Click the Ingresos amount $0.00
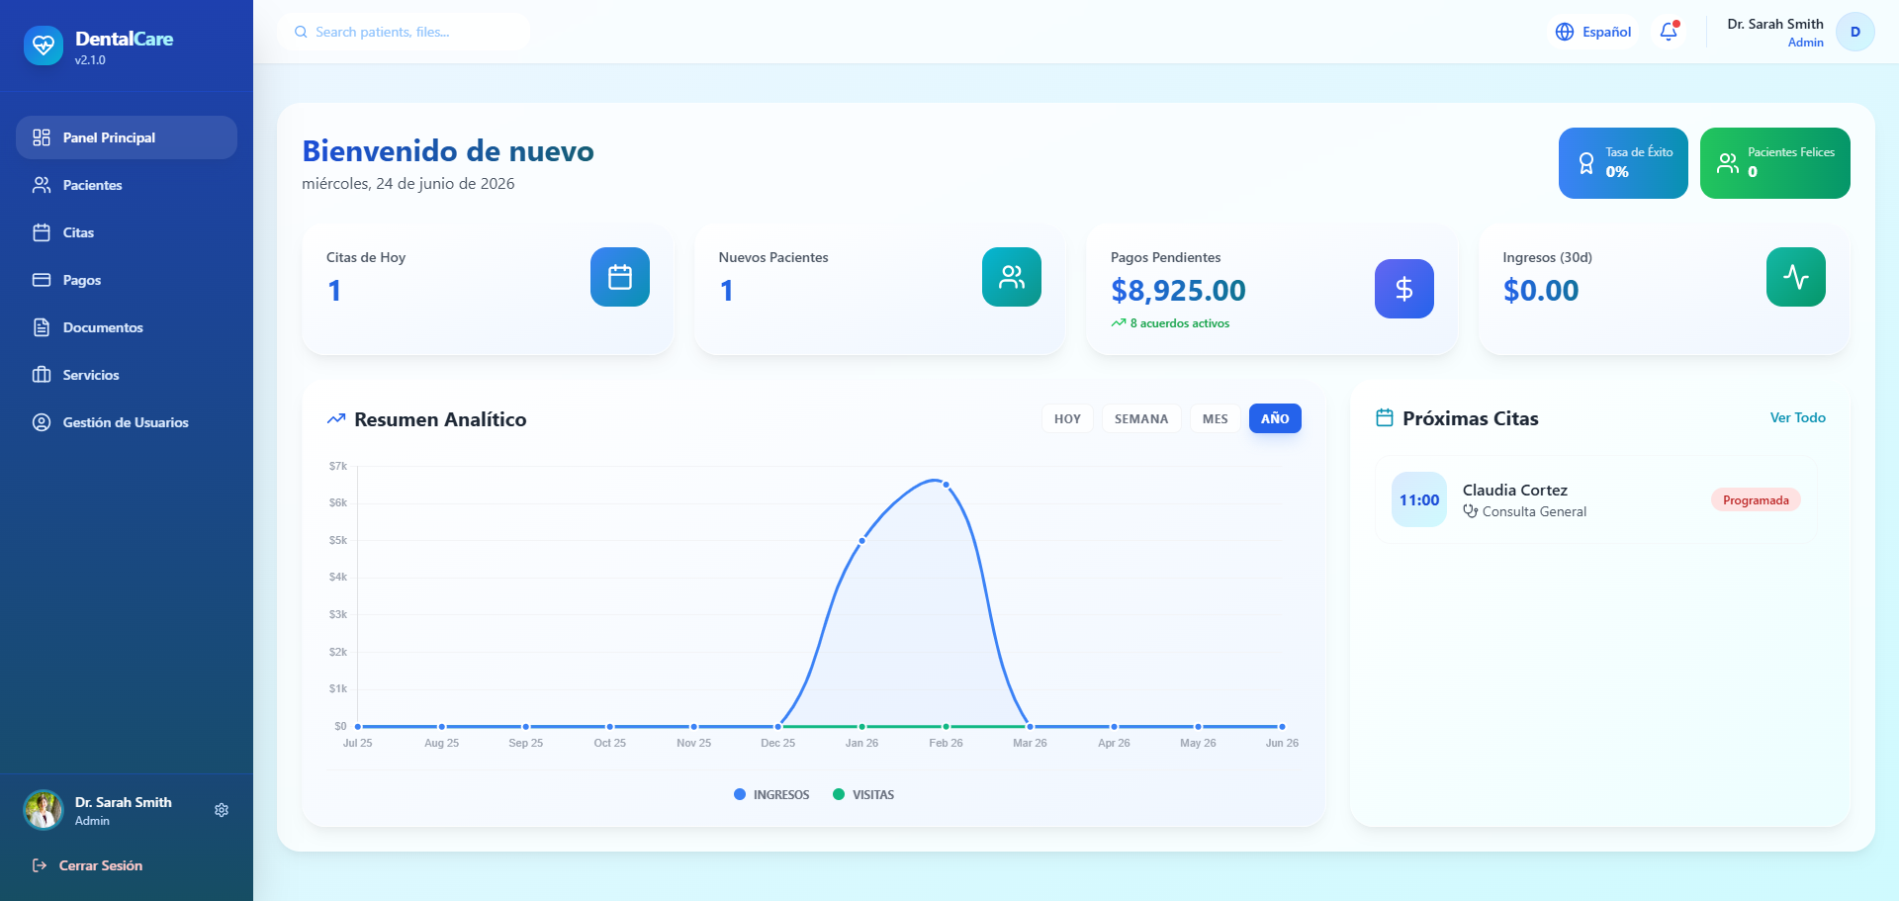Viewport: 1899px width, 901px height. point(1541,291)
